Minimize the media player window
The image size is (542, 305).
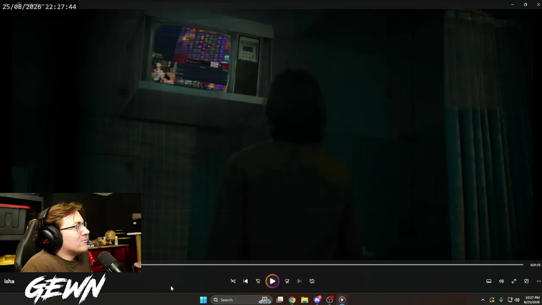coord(512,5)
